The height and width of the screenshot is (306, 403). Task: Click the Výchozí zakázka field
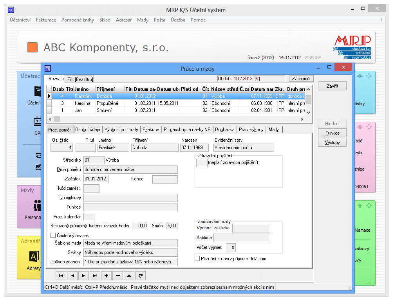[251, 228]
